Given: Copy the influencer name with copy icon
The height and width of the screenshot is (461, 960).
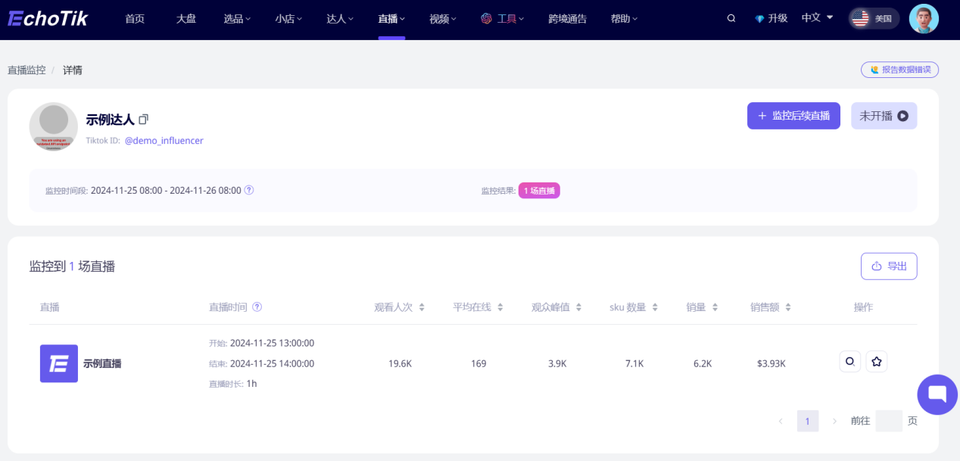Looking at the screenshot, I should [x=144, y=119].
